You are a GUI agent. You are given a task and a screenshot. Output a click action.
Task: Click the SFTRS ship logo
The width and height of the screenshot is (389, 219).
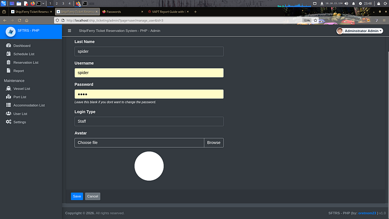pyautogui.click(x=11, y=32)
